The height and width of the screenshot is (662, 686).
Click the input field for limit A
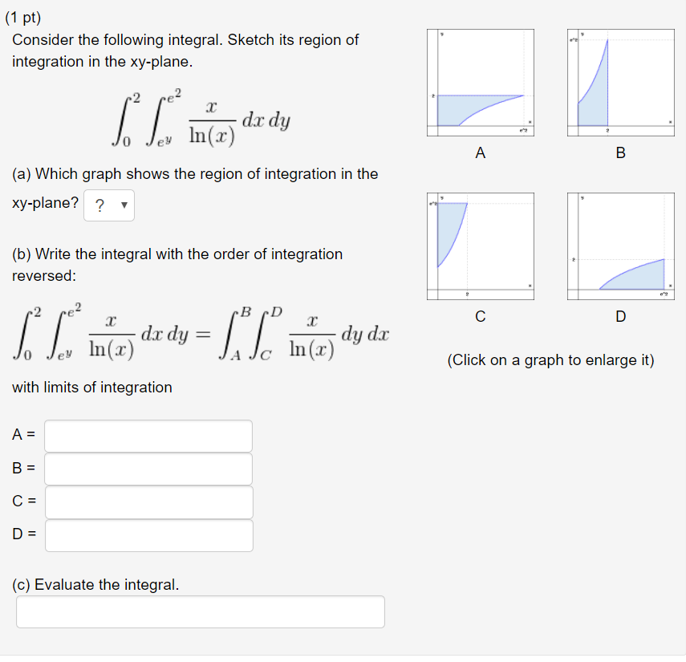pyautogui.click(x=148, y=436)
